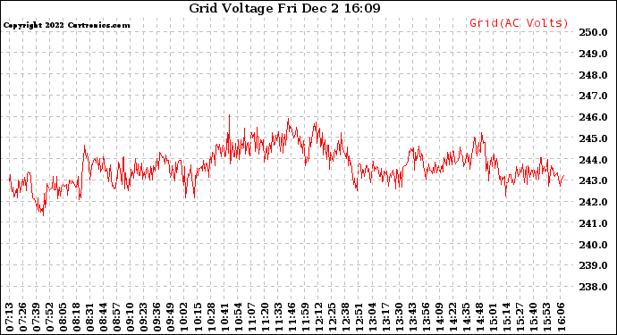This screenshot has height=335, width=617.
Task: Click the 14:48 time label
Action: (x=478, y=317)
